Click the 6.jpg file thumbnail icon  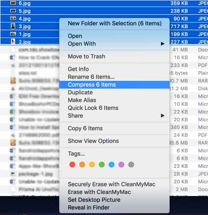click(13, 3)
